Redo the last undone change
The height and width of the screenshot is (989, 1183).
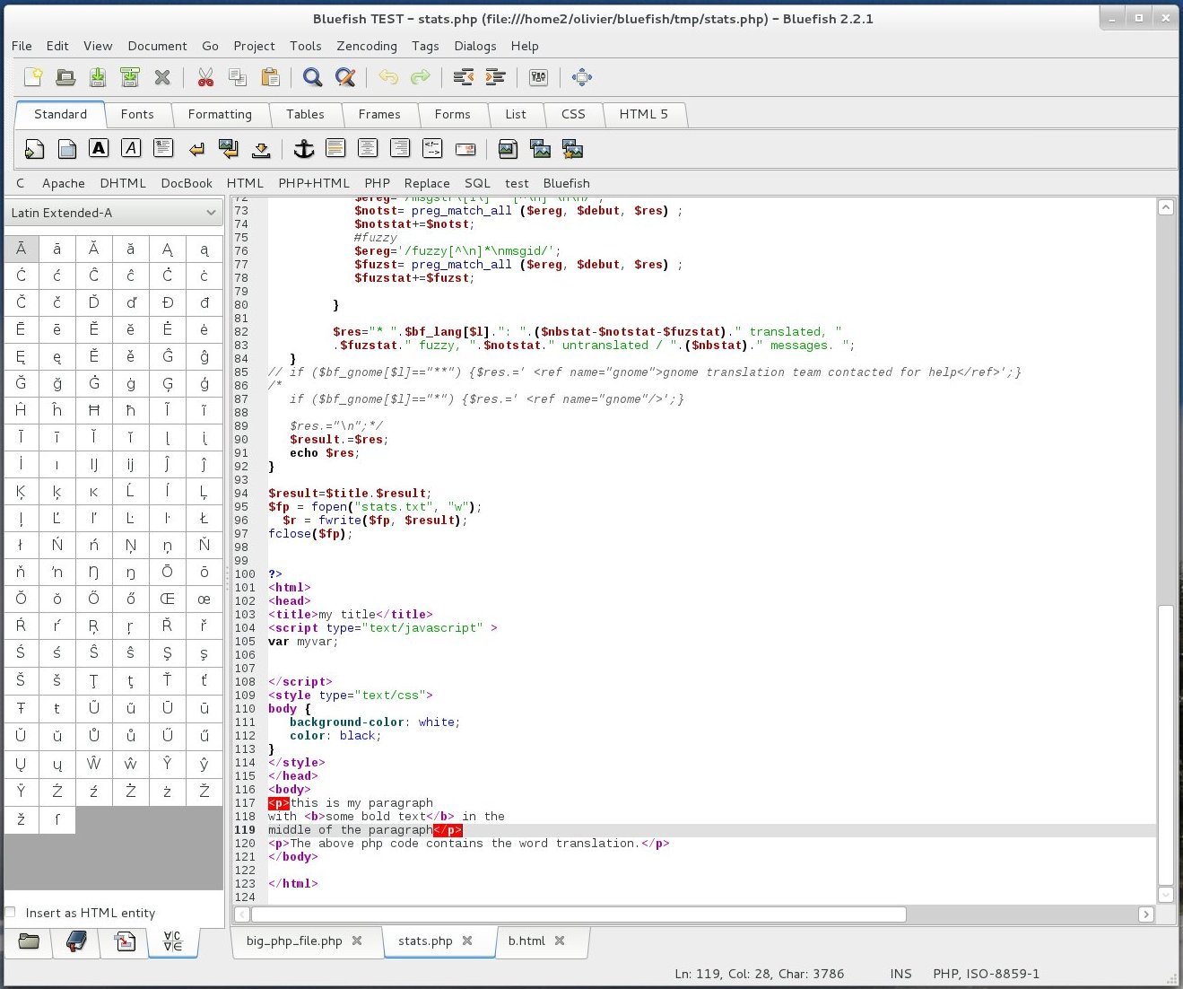click(420, 77)
